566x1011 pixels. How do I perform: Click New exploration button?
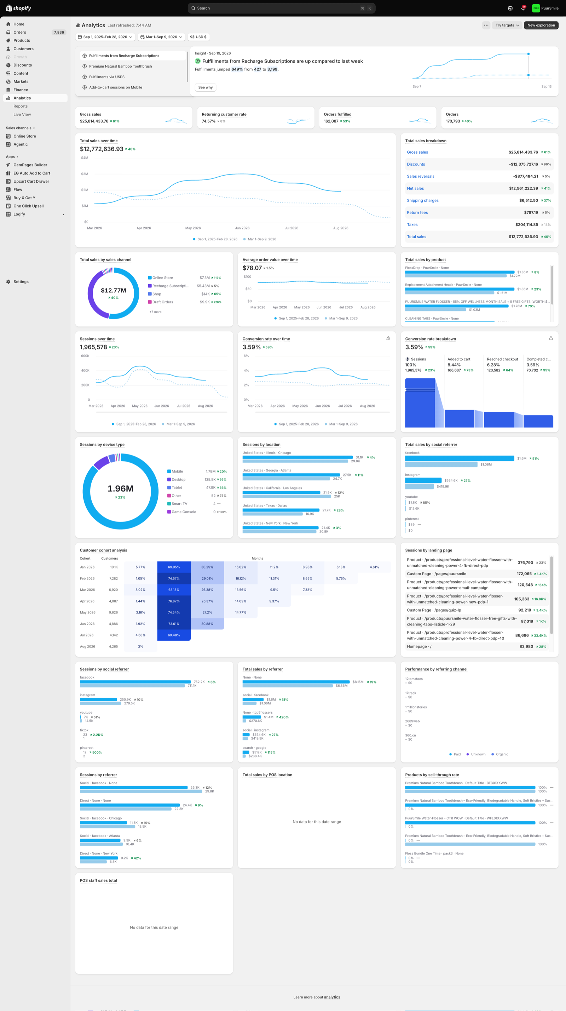(x=541, y=25)
